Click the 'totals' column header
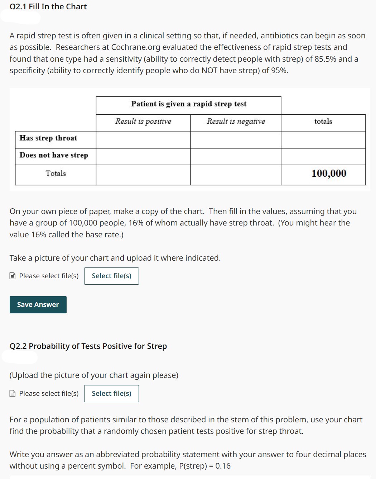The height and width of the screenshot is (479, 376). 323,121
